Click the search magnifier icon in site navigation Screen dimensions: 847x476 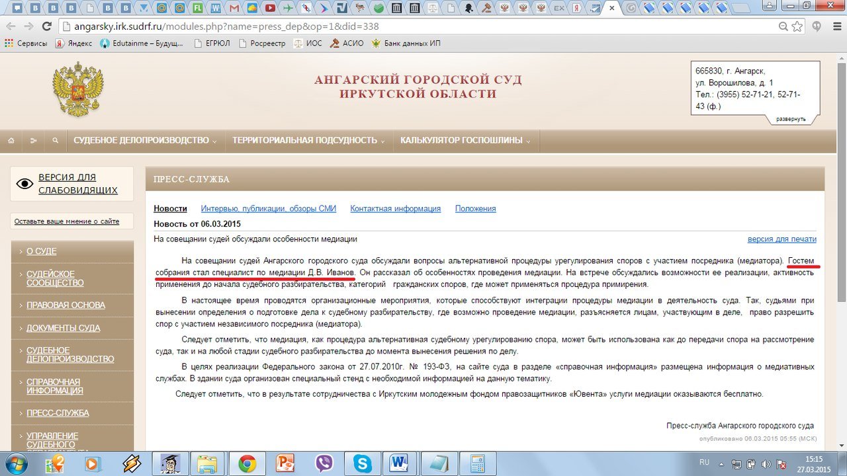[56, 141]
